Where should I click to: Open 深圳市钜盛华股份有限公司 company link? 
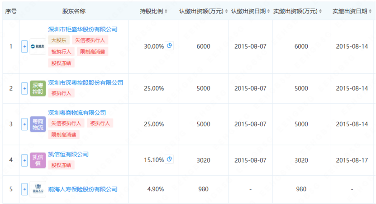point(83,29)
